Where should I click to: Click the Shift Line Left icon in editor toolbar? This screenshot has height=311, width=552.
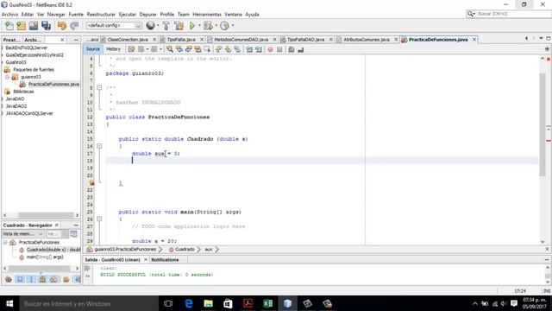coord(249,49)
